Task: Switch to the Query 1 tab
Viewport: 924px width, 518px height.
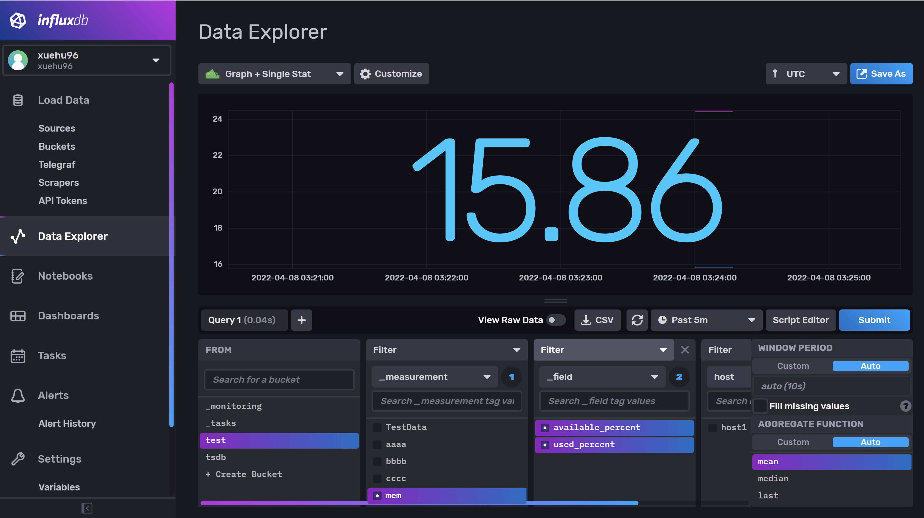Action: 243,320
